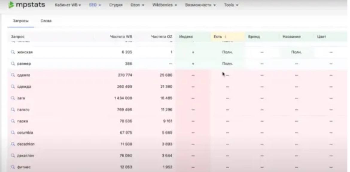Click the mpstats logo
This screenshot has height=172, width=350.
coord(27,5)
